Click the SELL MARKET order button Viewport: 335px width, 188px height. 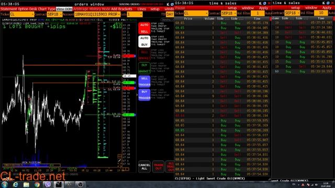tap(144, 55)
